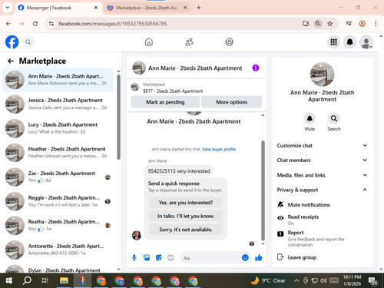Image resolution: width=384 pixels, height=288 pixels.
Task: Toggle Read receipts setting
Action: [322, 220]
